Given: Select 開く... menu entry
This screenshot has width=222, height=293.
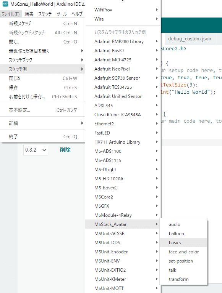Looking at the screenshot, I should pyautogui.click(x=42, y=42).
